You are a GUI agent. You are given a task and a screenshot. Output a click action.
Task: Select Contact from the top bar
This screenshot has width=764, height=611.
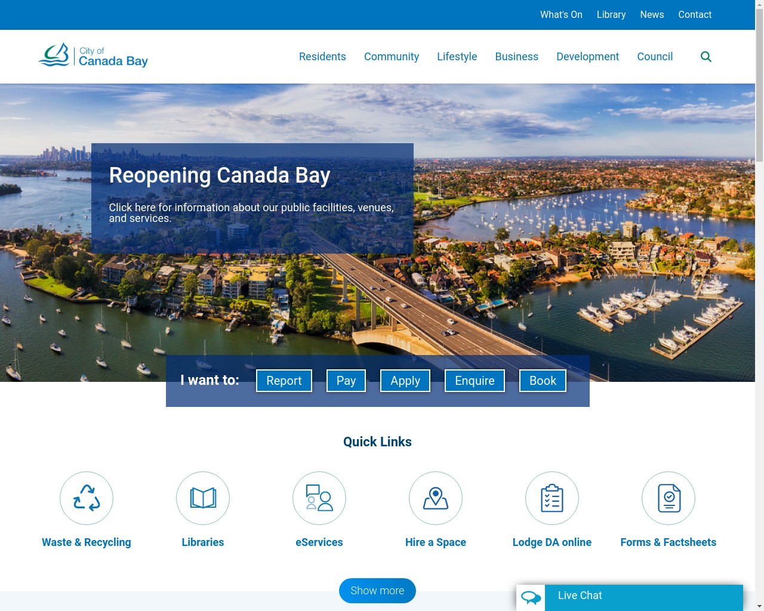695,14
